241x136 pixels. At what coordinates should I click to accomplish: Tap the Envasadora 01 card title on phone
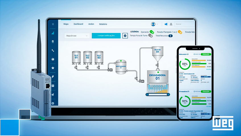click(184, 91)
